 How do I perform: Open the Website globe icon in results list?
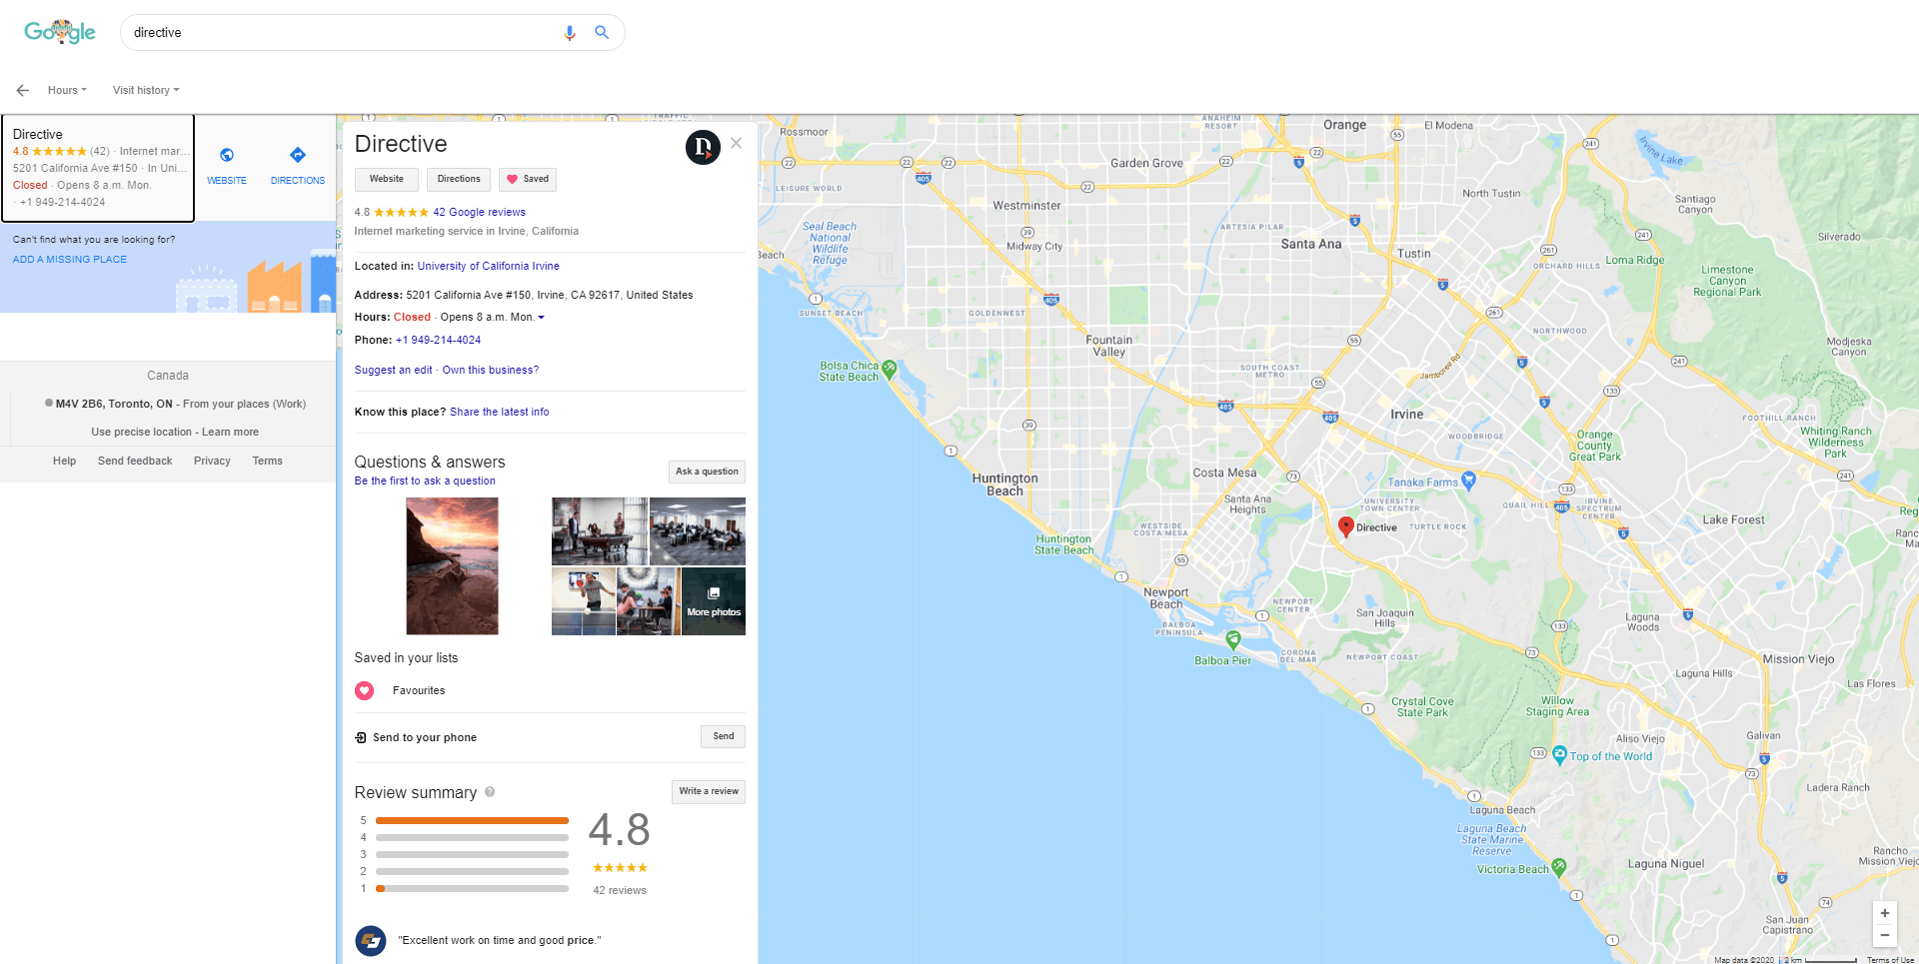click(x=227, y=155)
